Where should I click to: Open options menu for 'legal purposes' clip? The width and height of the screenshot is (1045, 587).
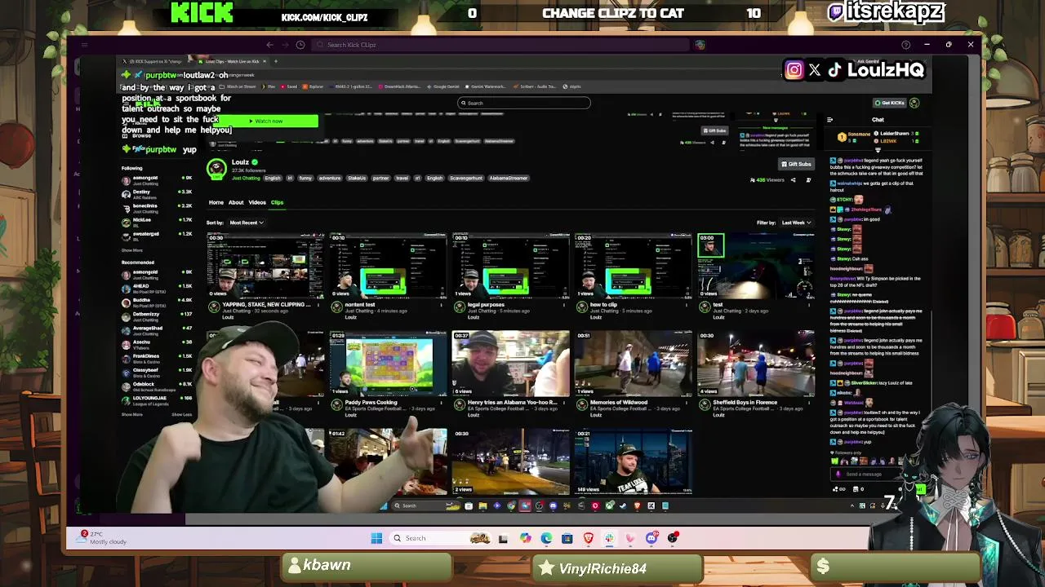564,304
